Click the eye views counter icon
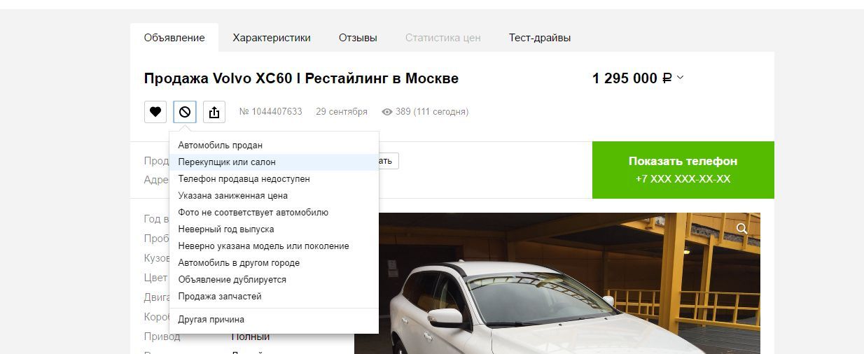Viewport: 864px width, 354px height. click(386, 112)
